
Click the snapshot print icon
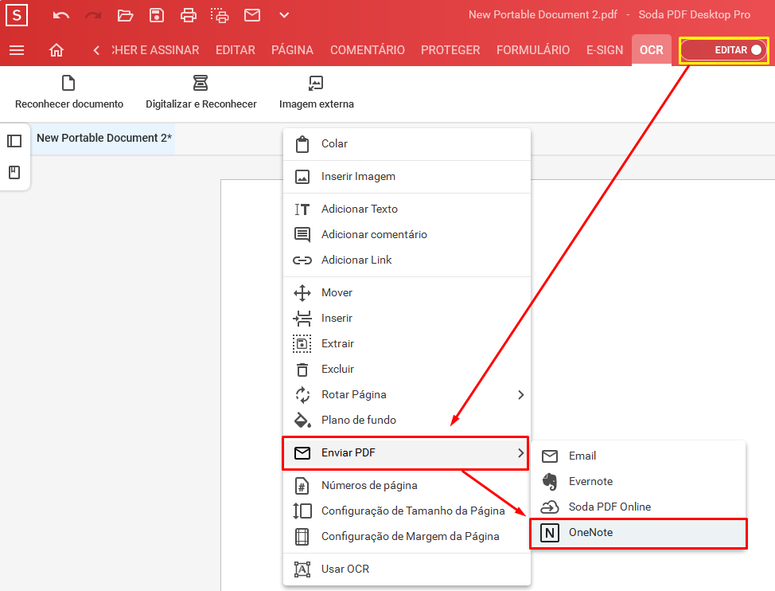point(220,15)
